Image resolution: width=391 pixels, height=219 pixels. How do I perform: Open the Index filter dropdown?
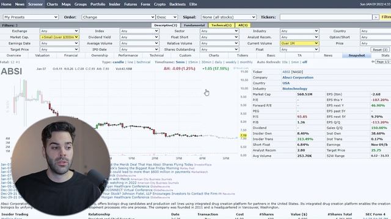(x=139, y=31)
